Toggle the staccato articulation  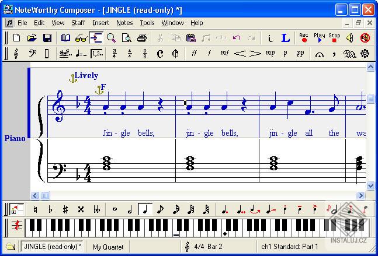(285, 209)
